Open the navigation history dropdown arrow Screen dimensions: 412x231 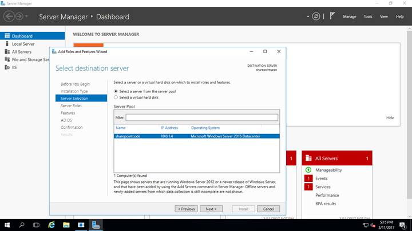(x=26, y=17)
